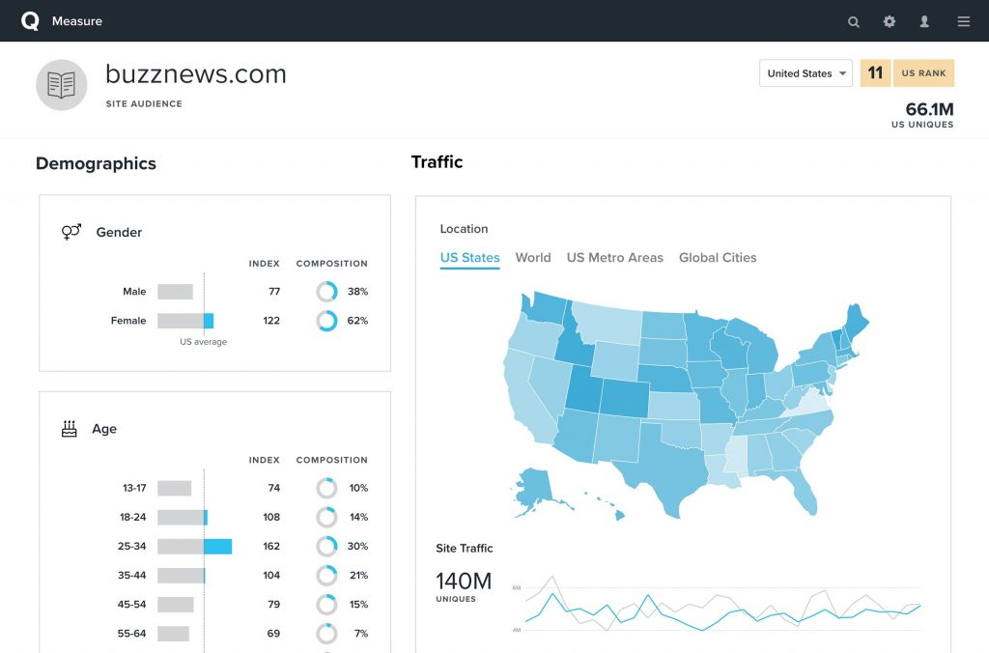This screenshot has width=989, height=653.
Task: Click the US RANK badge
Action: point(923,73)
